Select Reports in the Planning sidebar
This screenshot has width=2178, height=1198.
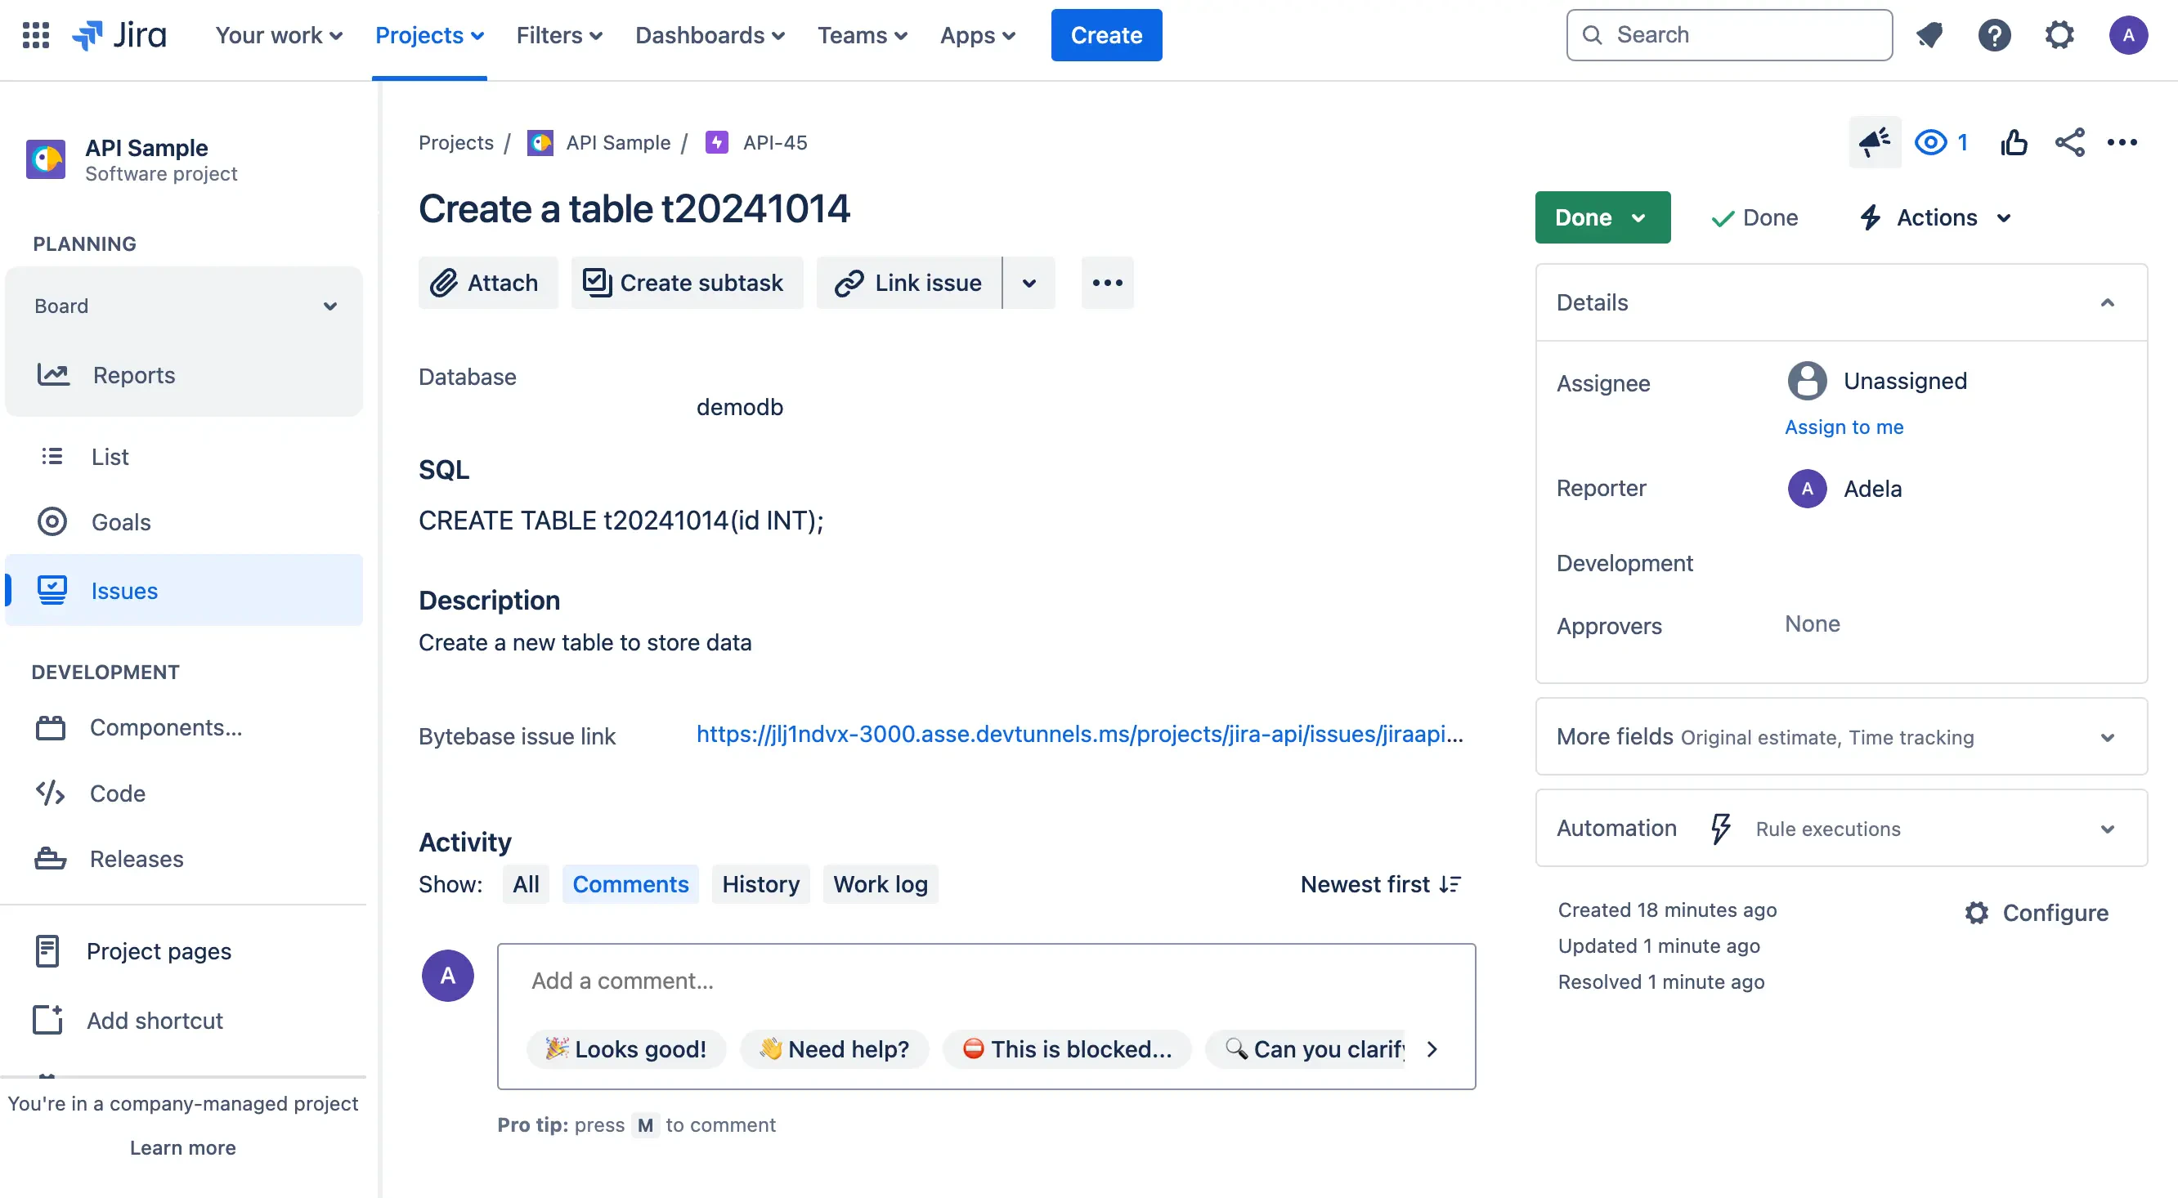(x=133, y=374)
